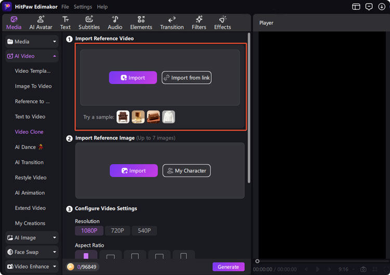Set resolution to 1080P

tap(89, 231)
